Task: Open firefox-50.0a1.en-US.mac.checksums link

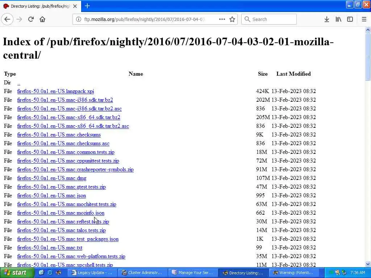Action: tap(59, 135)
